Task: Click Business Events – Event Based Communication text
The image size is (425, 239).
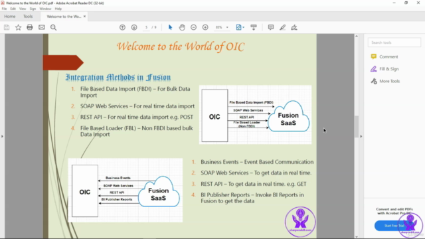Action: [257, 162]
